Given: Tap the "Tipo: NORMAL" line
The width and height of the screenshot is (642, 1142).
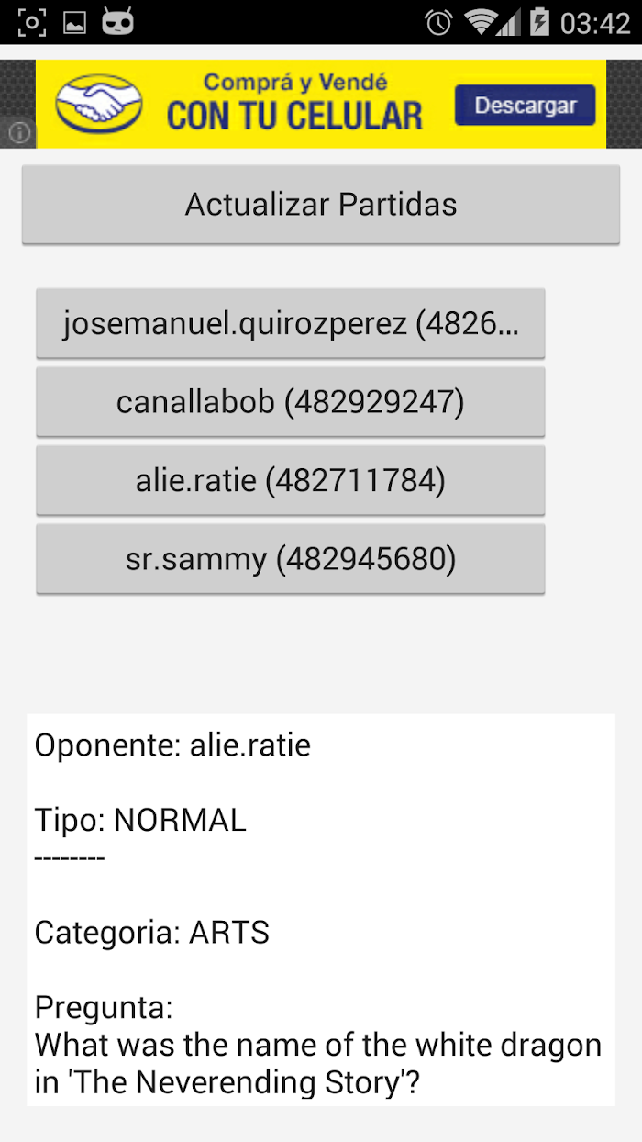Looking at the screenshot, I should (140, 820).
